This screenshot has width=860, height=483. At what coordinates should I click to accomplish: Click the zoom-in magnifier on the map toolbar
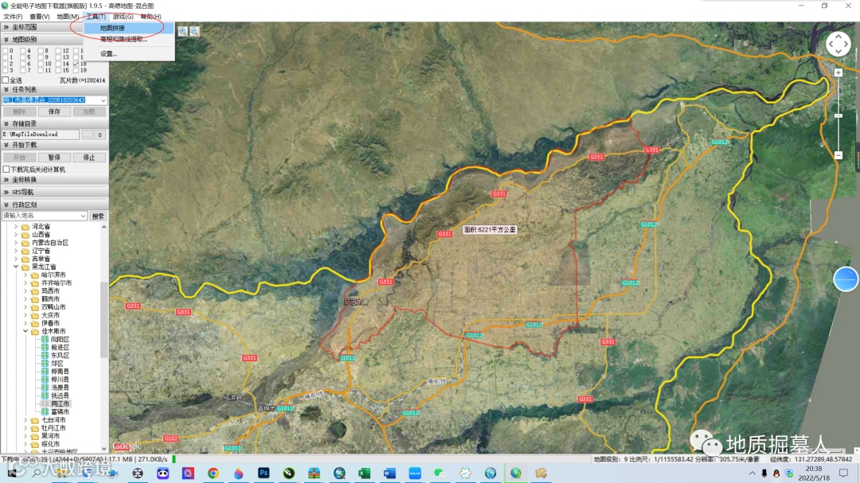182,31
